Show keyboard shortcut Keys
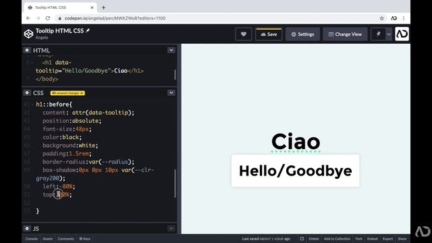 point(84,239)
